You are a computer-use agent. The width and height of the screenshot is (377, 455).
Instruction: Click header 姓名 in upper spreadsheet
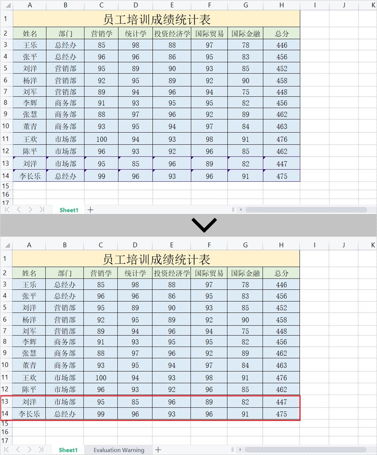(x=30, y=33)
